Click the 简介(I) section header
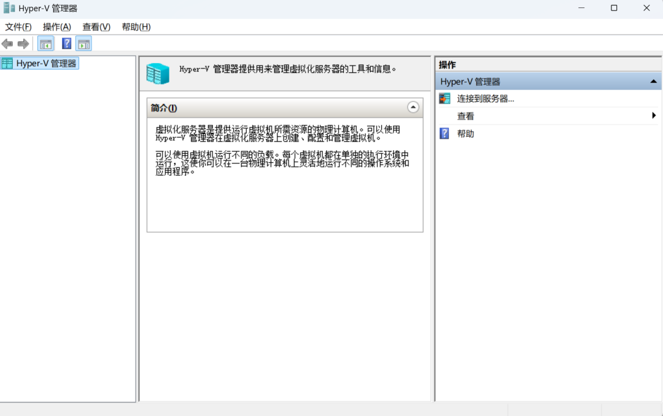The width and height of the screenshot is (663, 416). click(x=285, y=108)
